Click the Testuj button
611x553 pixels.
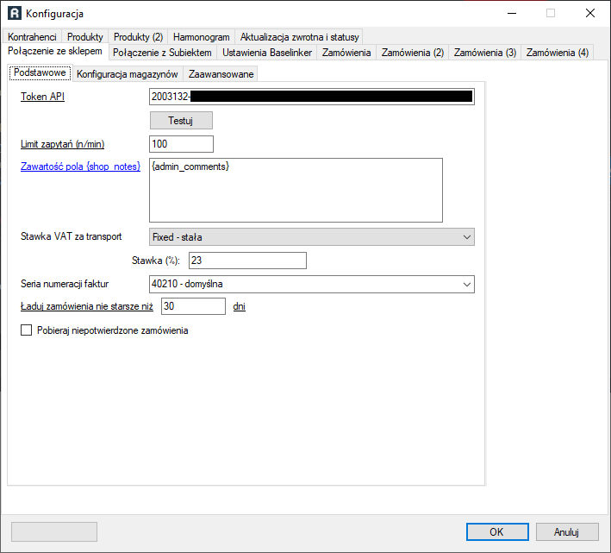181,121
